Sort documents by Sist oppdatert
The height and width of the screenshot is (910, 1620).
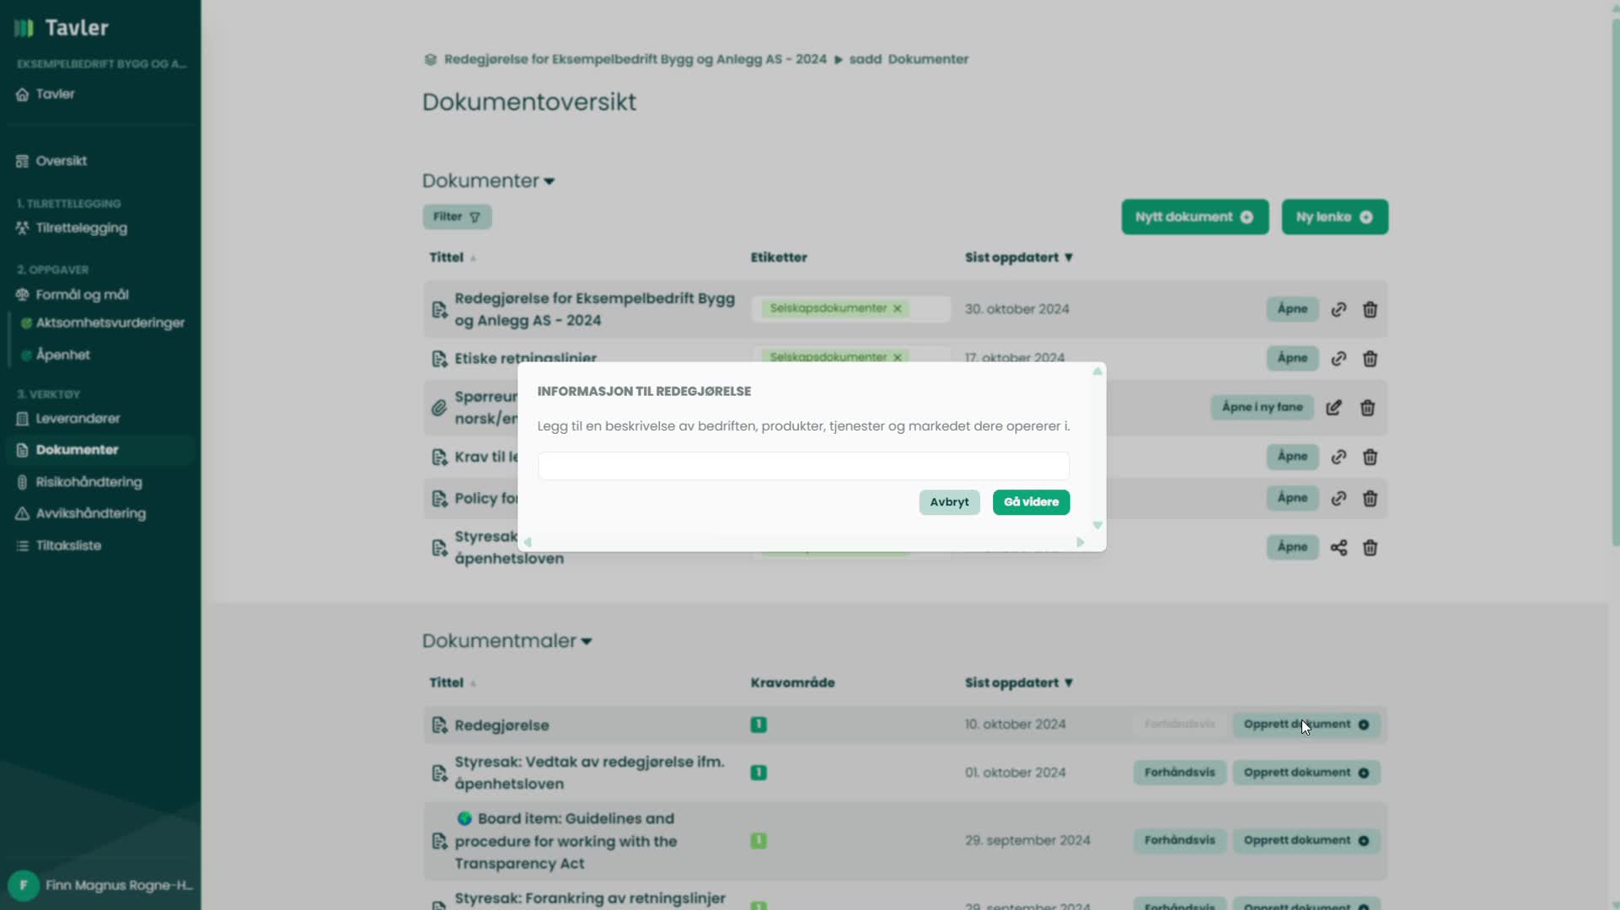tap(1018, 257)
